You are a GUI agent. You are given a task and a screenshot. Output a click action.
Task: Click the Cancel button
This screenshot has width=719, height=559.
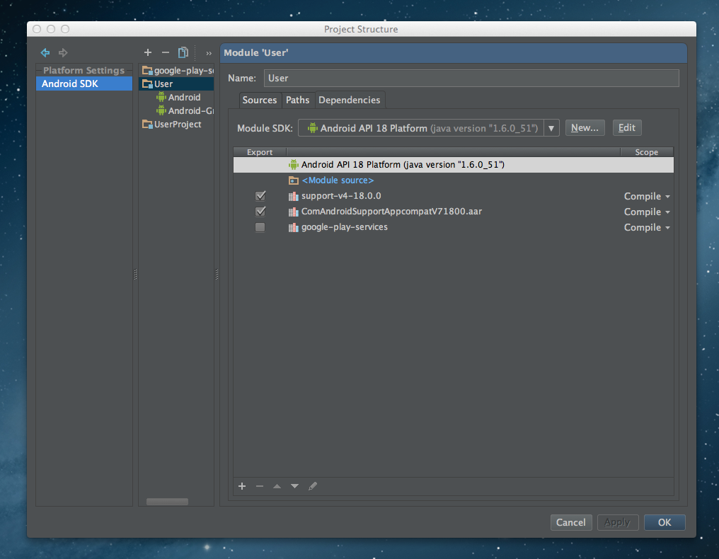point(571,522)
